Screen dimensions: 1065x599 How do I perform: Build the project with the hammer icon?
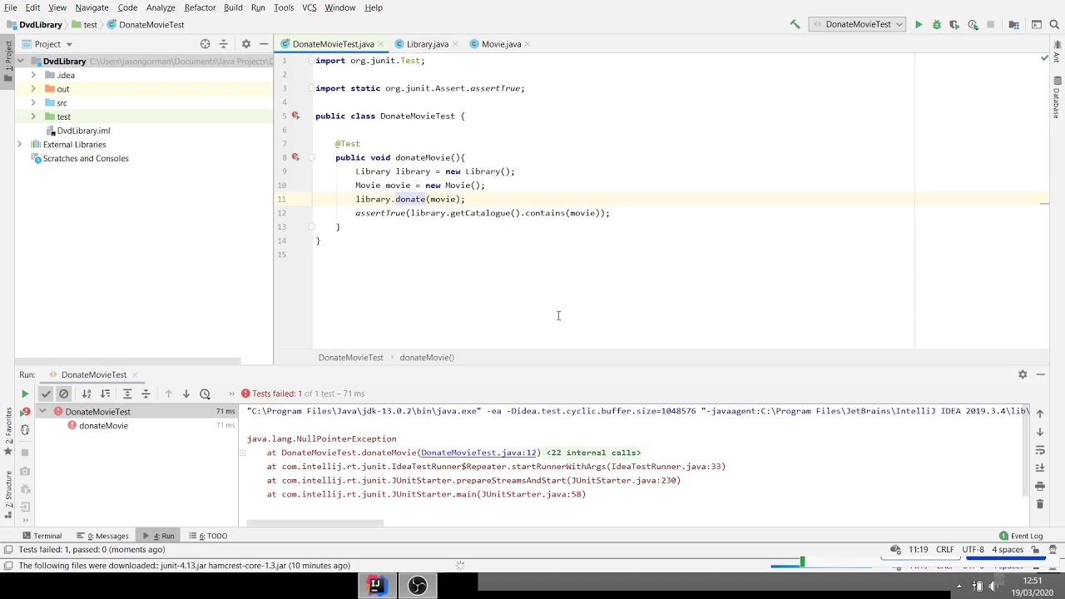pos(795,24)
